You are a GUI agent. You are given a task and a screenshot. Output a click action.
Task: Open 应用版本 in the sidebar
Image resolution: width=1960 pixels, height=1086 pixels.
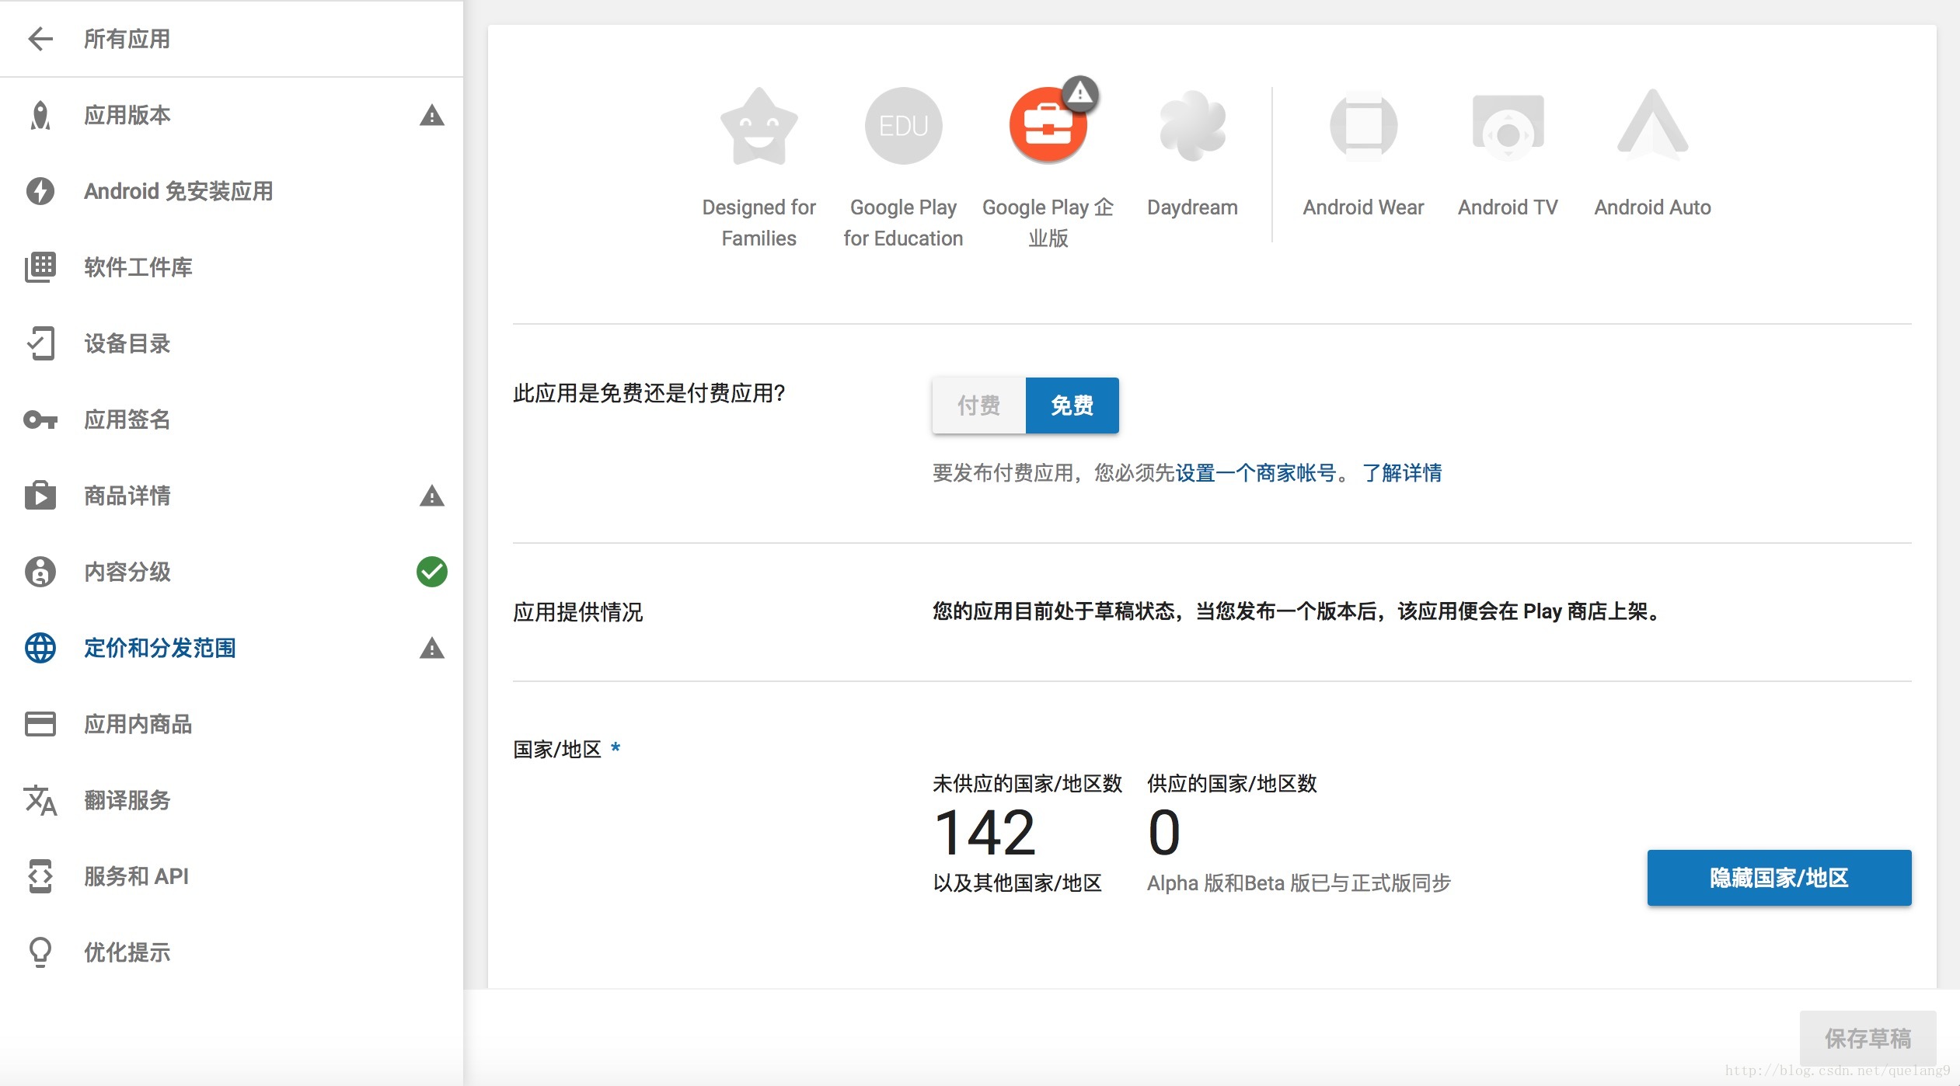[x=127, y=115]
